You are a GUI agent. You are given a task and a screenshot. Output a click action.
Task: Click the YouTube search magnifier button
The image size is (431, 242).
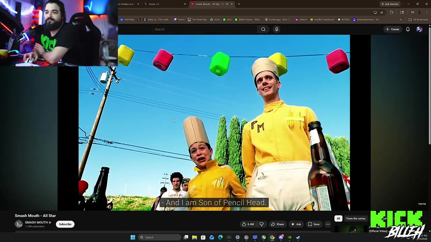click(263, 29)
